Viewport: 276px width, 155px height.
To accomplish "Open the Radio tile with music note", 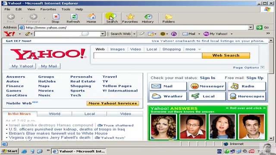I will pyautogui.click(x=247, y=86).
